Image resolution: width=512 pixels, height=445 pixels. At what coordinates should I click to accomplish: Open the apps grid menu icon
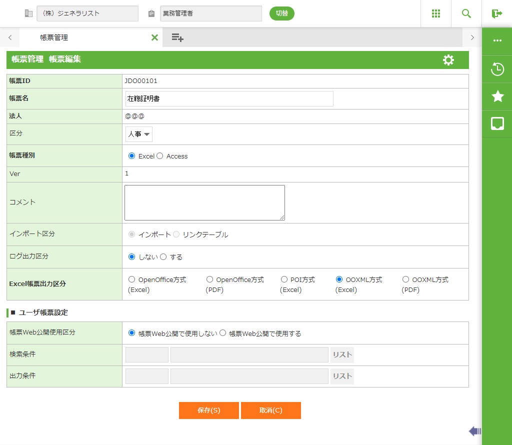click(435, 13)
